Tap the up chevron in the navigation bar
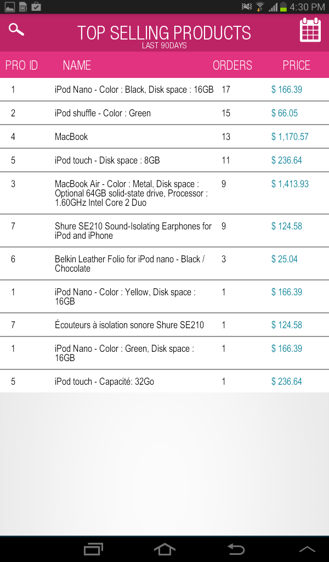The height and width of the screenshot is (562, 329). [307, 549]
